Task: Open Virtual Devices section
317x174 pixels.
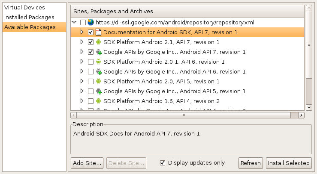Action: pyautogui.click(x=34, y=7)
